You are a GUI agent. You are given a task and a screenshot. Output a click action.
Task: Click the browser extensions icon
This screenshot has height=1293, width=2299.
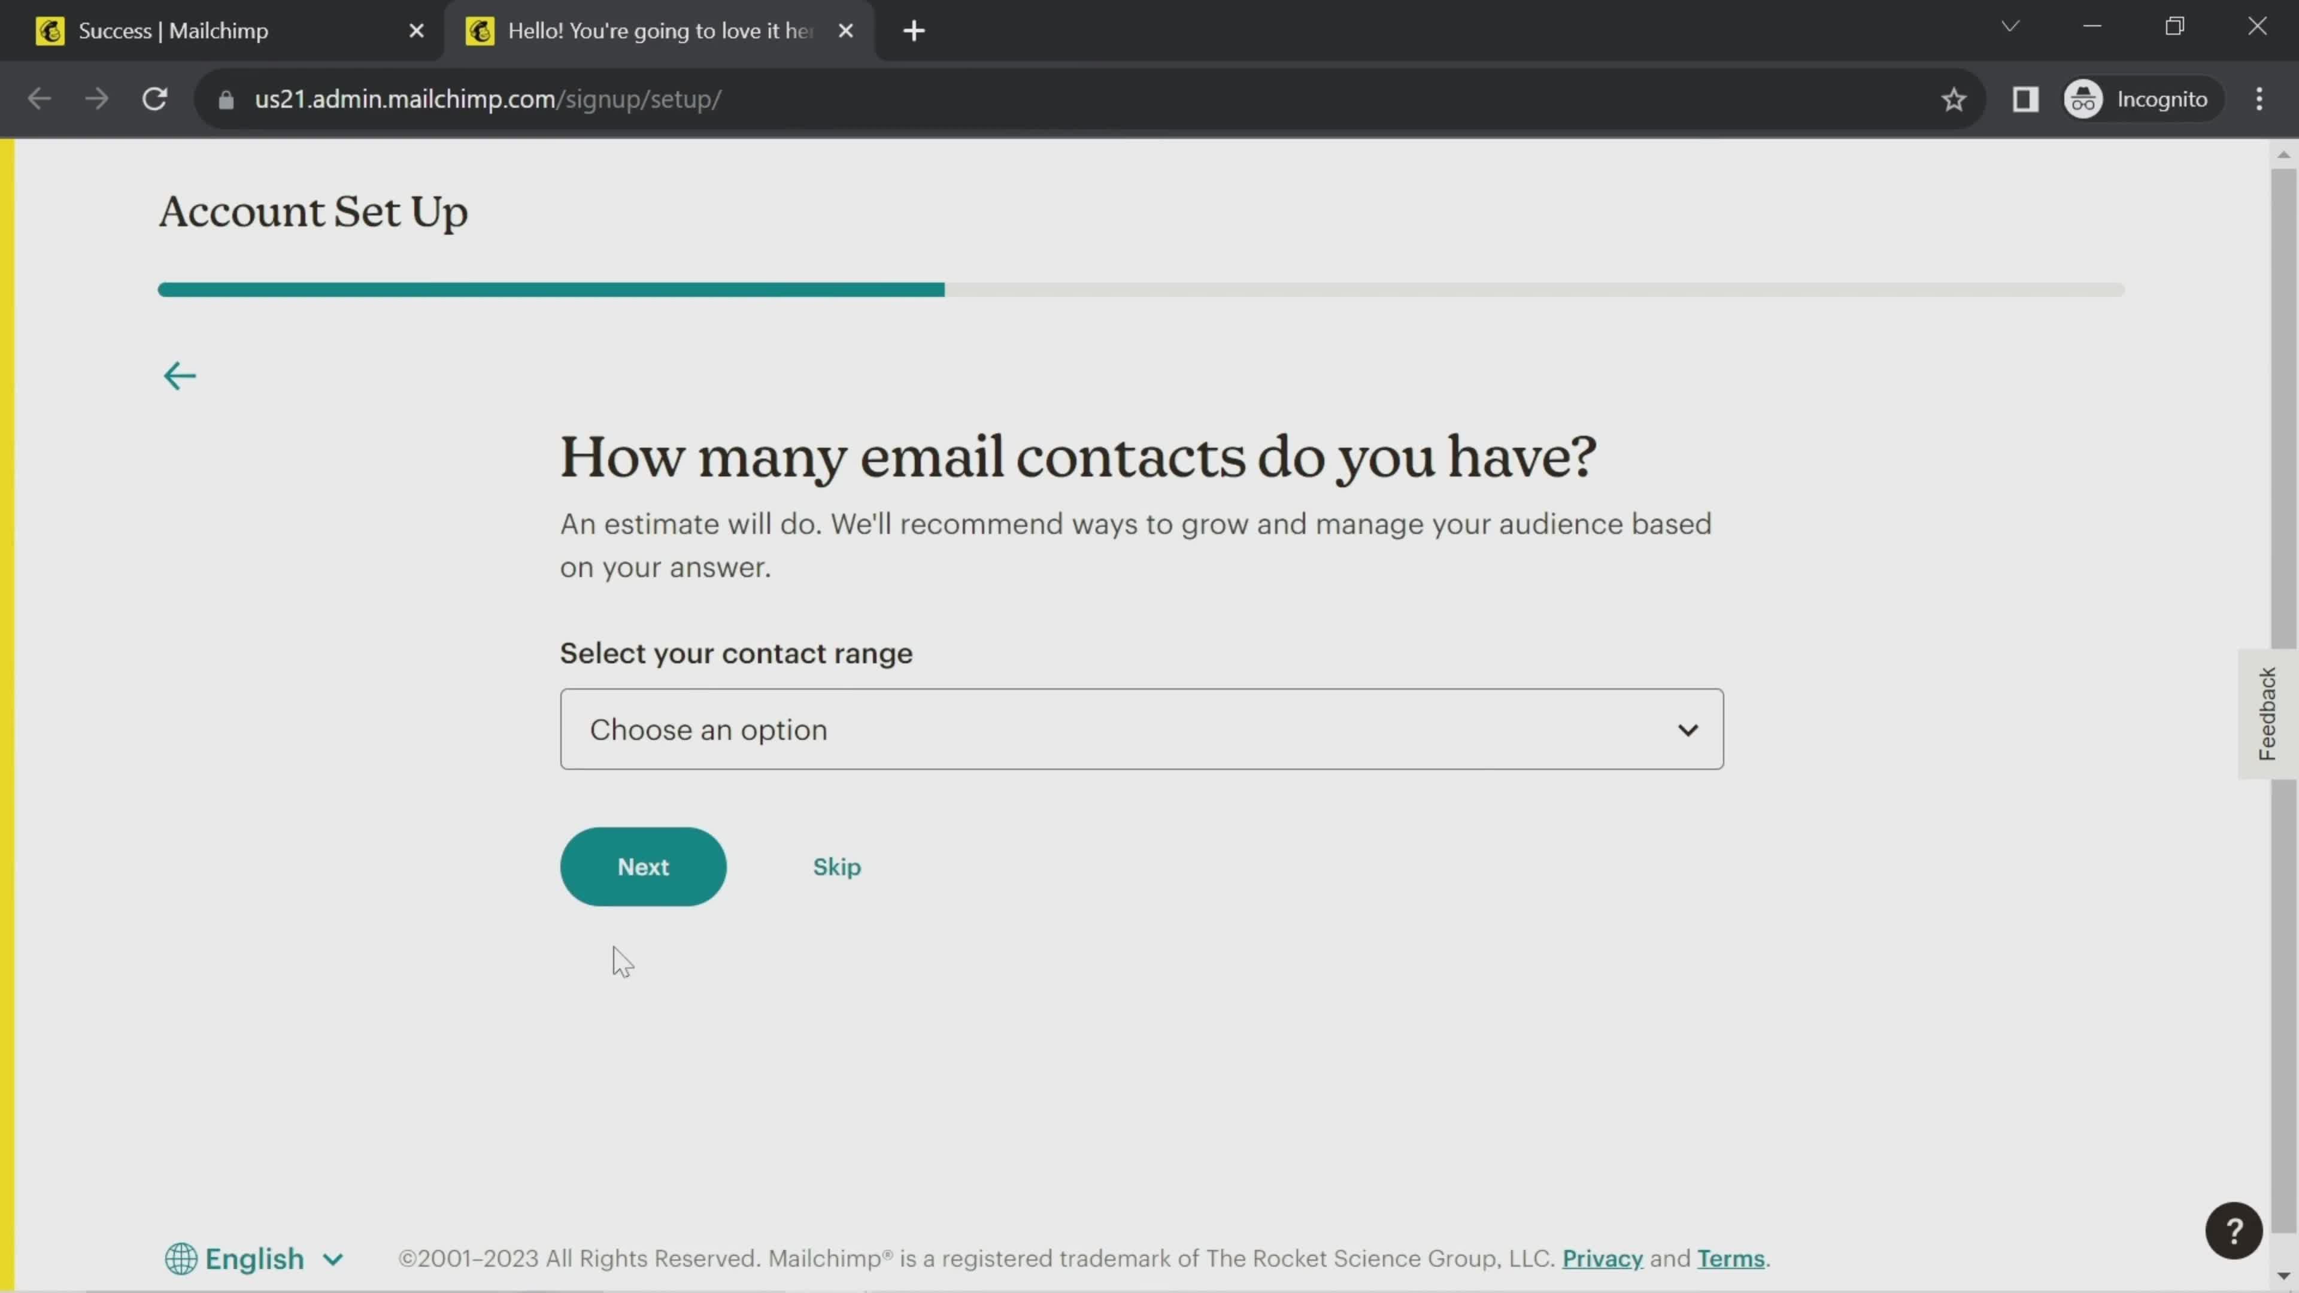[2026, 98]
